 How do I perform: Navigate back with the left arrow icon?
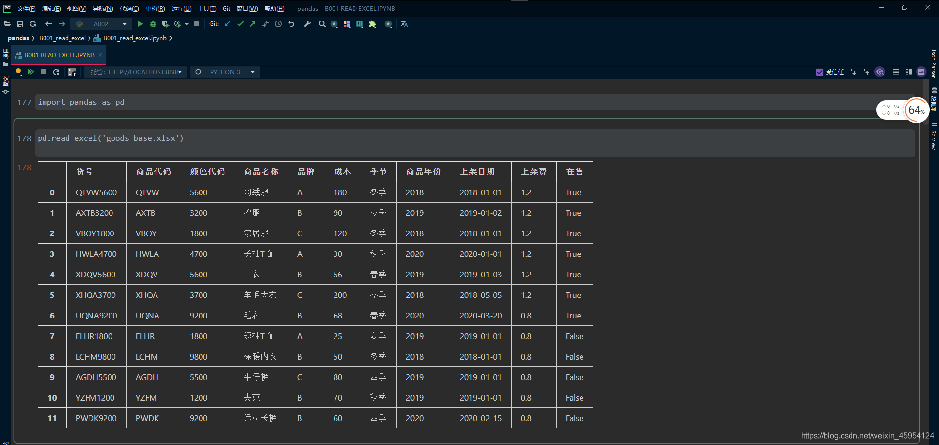(48, 24)
